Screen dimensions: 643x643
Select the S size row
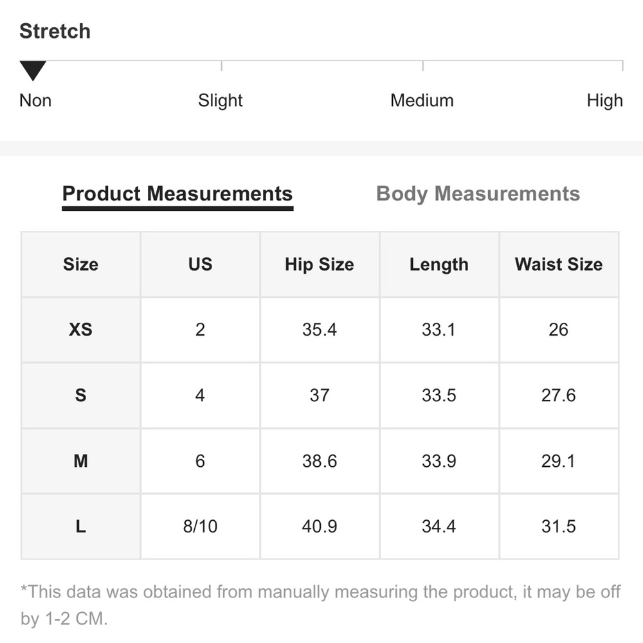coord(320,395)
